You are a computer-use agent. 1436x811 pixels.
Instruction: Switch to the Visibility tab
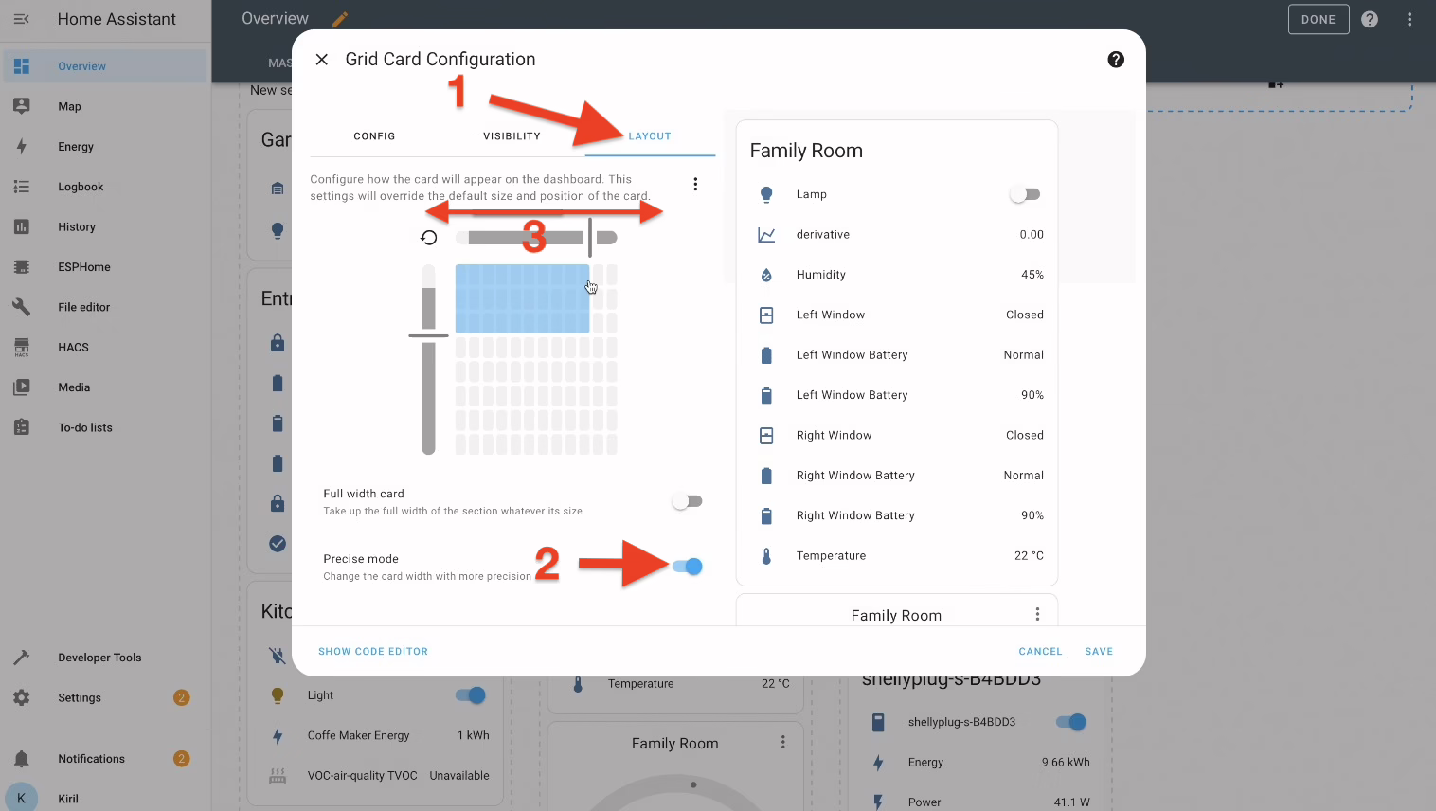click(x=512, y=136)
